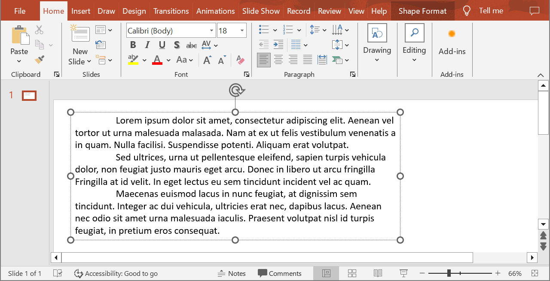This screenshot has width=550, height=281.
Task: Open the Shape Format tab
Action: coord(422,11)
